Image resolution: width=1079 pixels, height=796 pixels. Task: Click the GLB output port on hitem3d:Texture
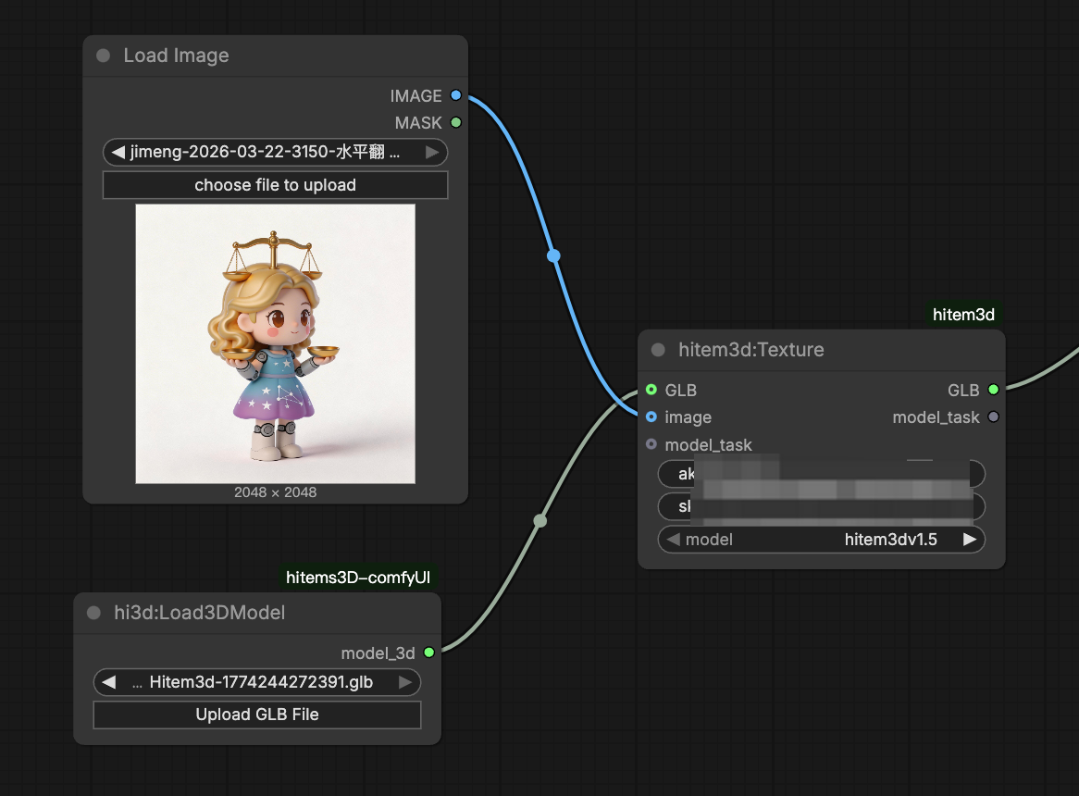click(993, 390)
